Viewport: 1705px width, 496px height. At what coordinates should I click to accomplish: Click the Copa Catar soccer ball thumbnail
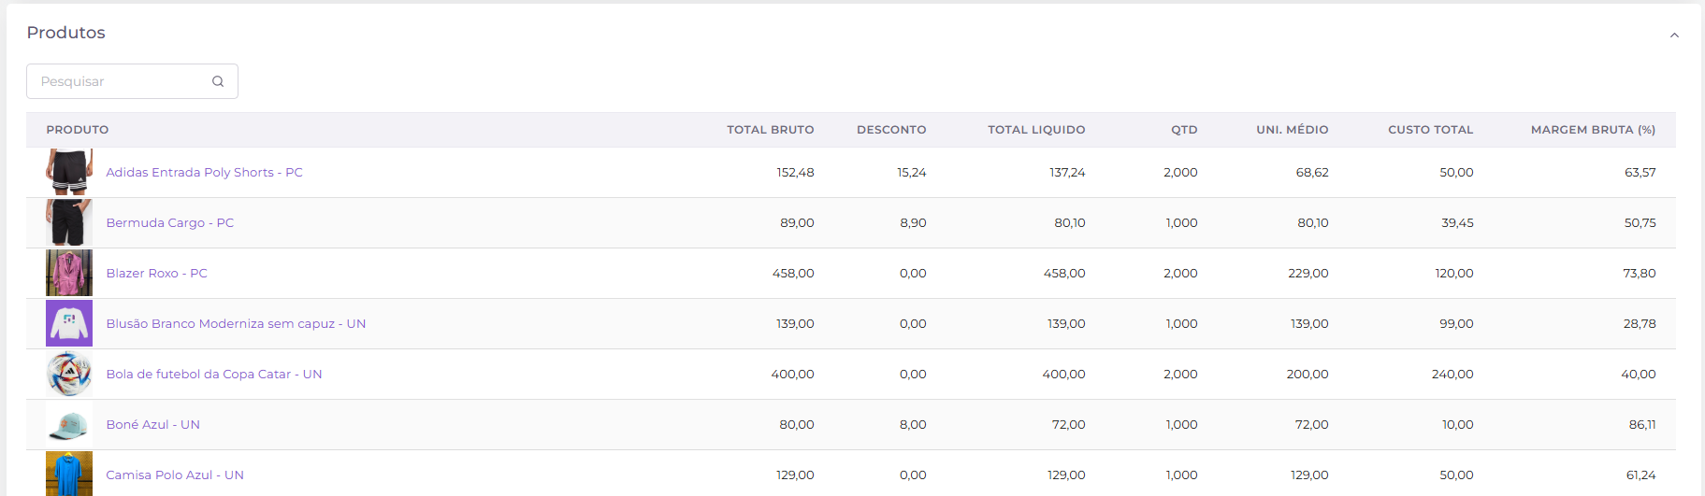69,374
